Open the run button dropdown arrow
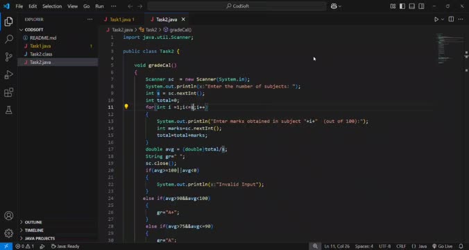469x250 pixels. coord(443,19)
